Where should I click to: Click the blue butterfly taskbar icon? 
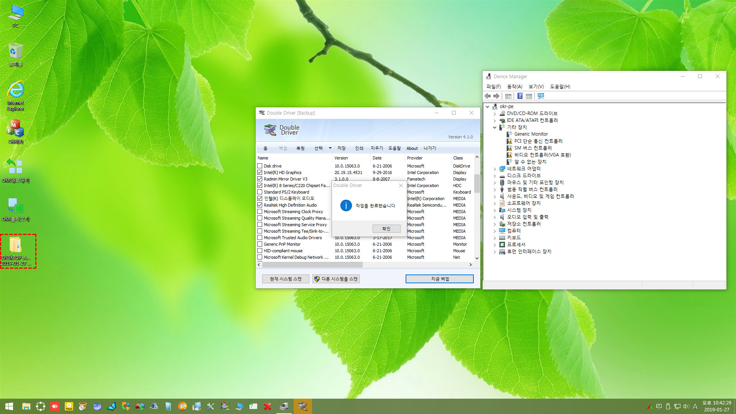point(112,406)
